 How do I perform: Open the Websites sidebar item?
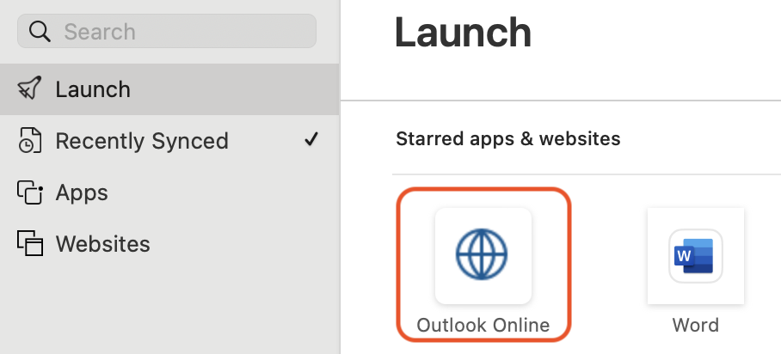click(x=169, y=243)
